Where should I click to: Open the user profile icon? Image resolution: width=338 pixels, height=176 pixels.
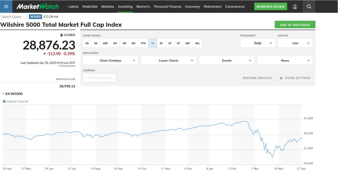[x=295, y=6]
